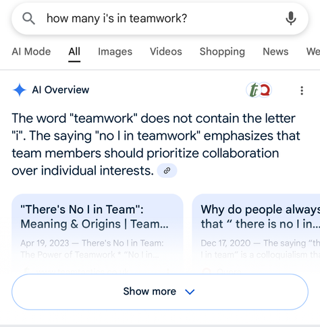Select the All tab
This screenshot has height=327, width=320.
74,52
